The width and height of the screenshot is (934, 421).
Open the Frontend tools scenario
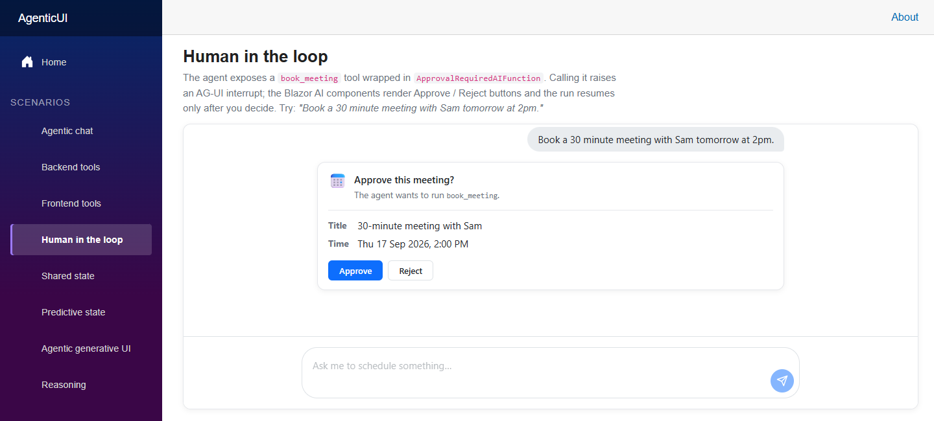click(x=81, y=203)
